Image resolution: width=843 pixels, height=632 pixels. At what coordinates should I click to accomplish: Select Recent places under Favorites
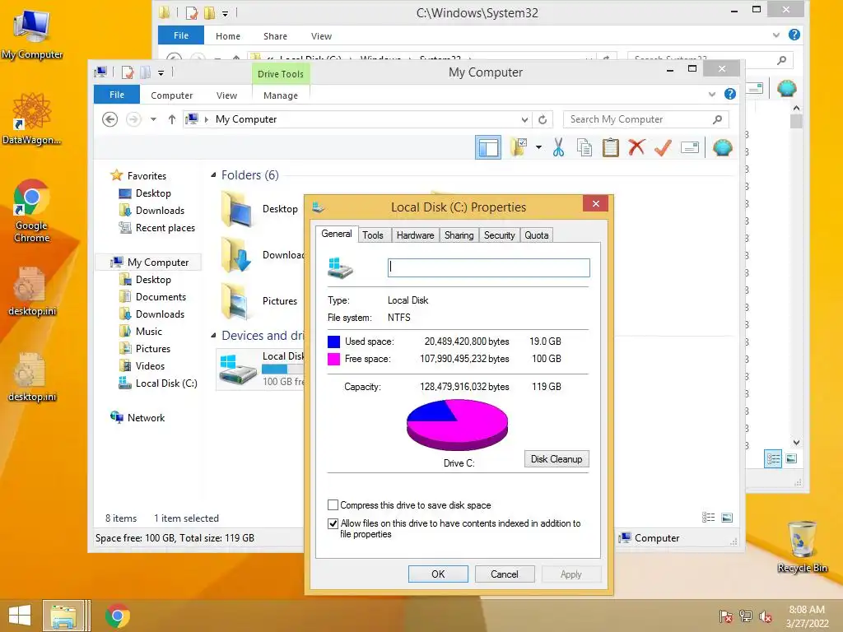point(165,228)
